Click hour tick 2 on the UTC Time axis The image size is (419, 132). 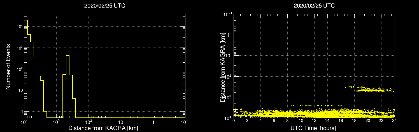(x=247, y=121)
